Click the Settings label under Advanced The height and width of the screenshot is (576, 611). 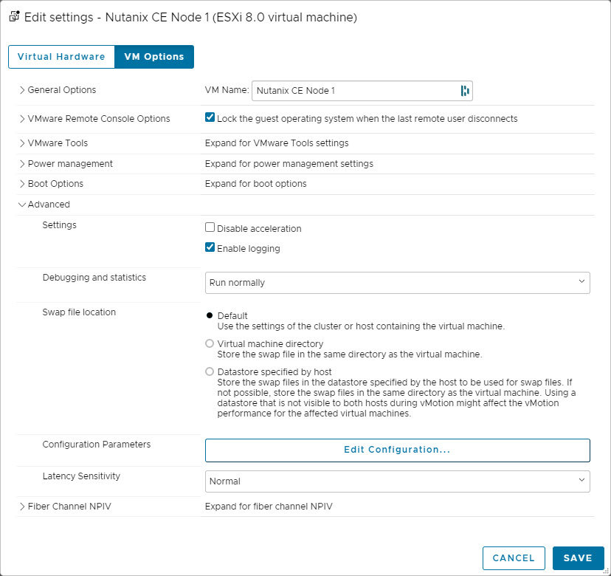(59, 225)
